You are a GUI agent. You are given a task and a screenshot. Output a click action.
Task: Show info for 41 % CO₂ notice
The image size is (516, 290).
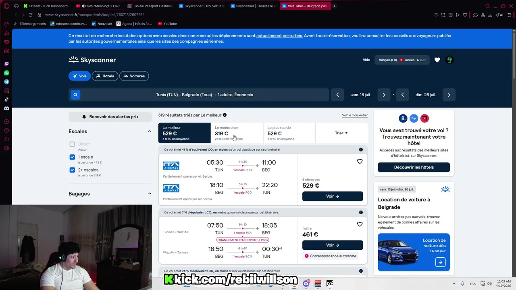[361, 150]
